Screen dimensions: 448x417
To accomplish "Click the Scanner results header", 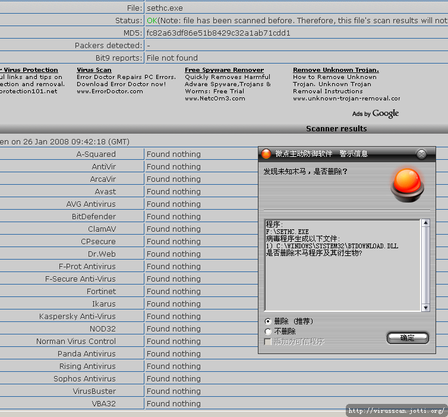I will (336, 128).
